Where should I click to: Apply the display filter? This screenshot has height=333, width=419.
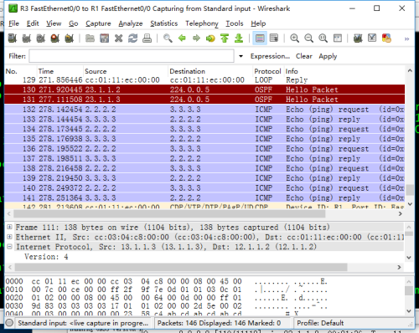[328, 56]
